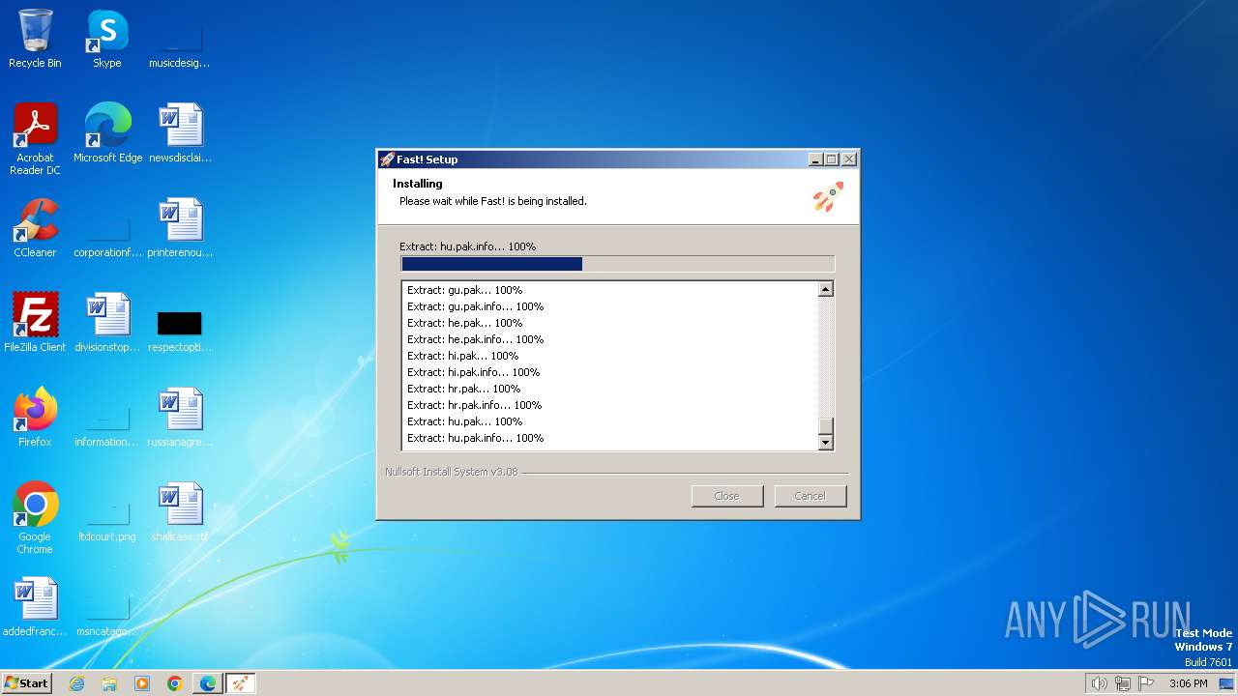This screenshot has width=1238, height=696.
Task: Select log line 'Extract: gu.pak... 100%'
Action: pyautogui.click(x=464, y=290)
